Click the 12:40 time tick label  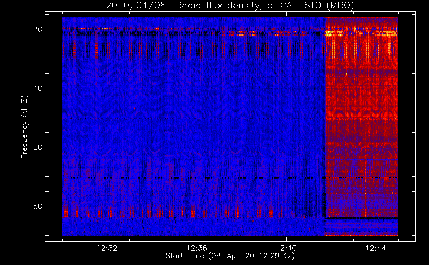pos(286,248)
